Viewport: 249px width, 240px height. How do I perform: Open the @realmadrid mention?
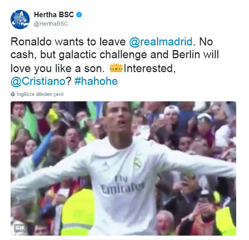[161, 42]
